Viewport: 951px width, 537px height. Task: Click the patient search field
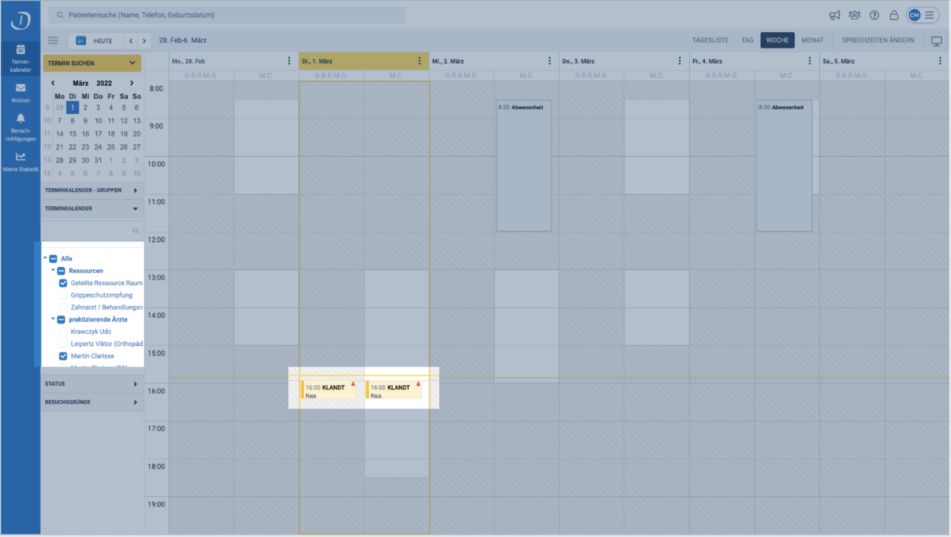227,15
